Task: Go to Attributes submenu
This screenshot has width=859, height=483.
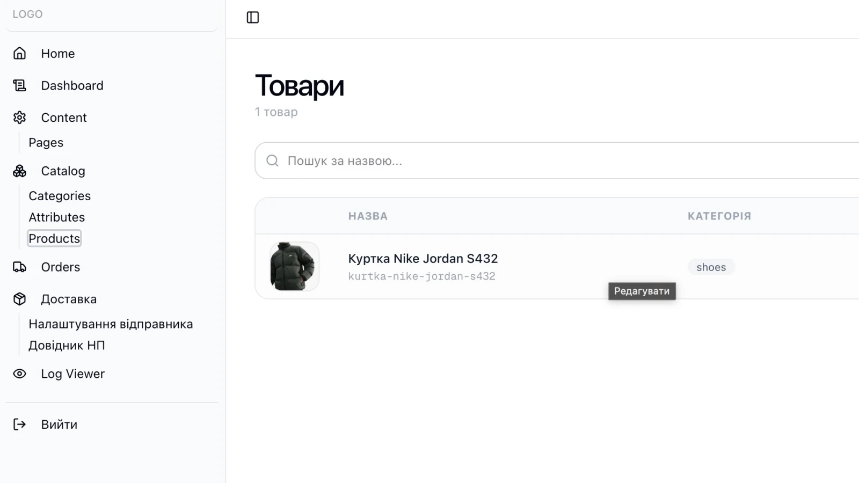Action: coord(56,217)
